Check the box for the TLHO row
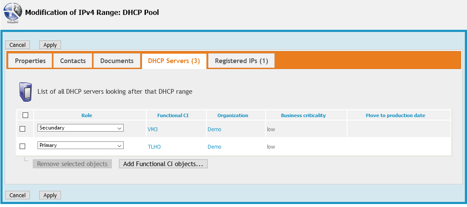 (23, 146)
